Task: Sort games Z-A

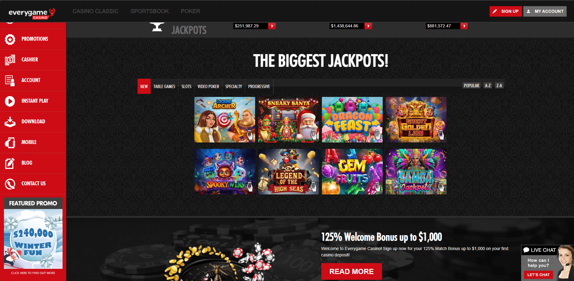Action: 499,86
